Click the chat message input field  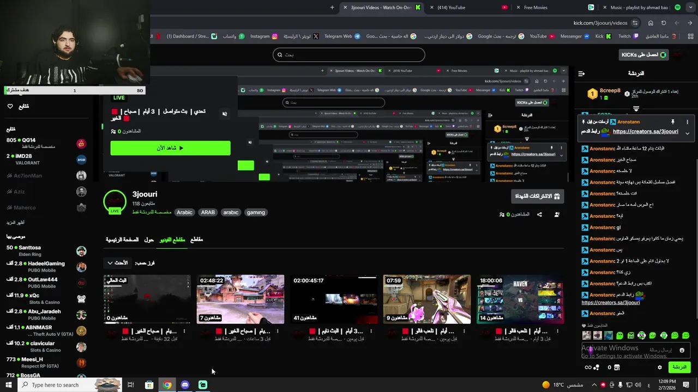(x=636, y=351)
